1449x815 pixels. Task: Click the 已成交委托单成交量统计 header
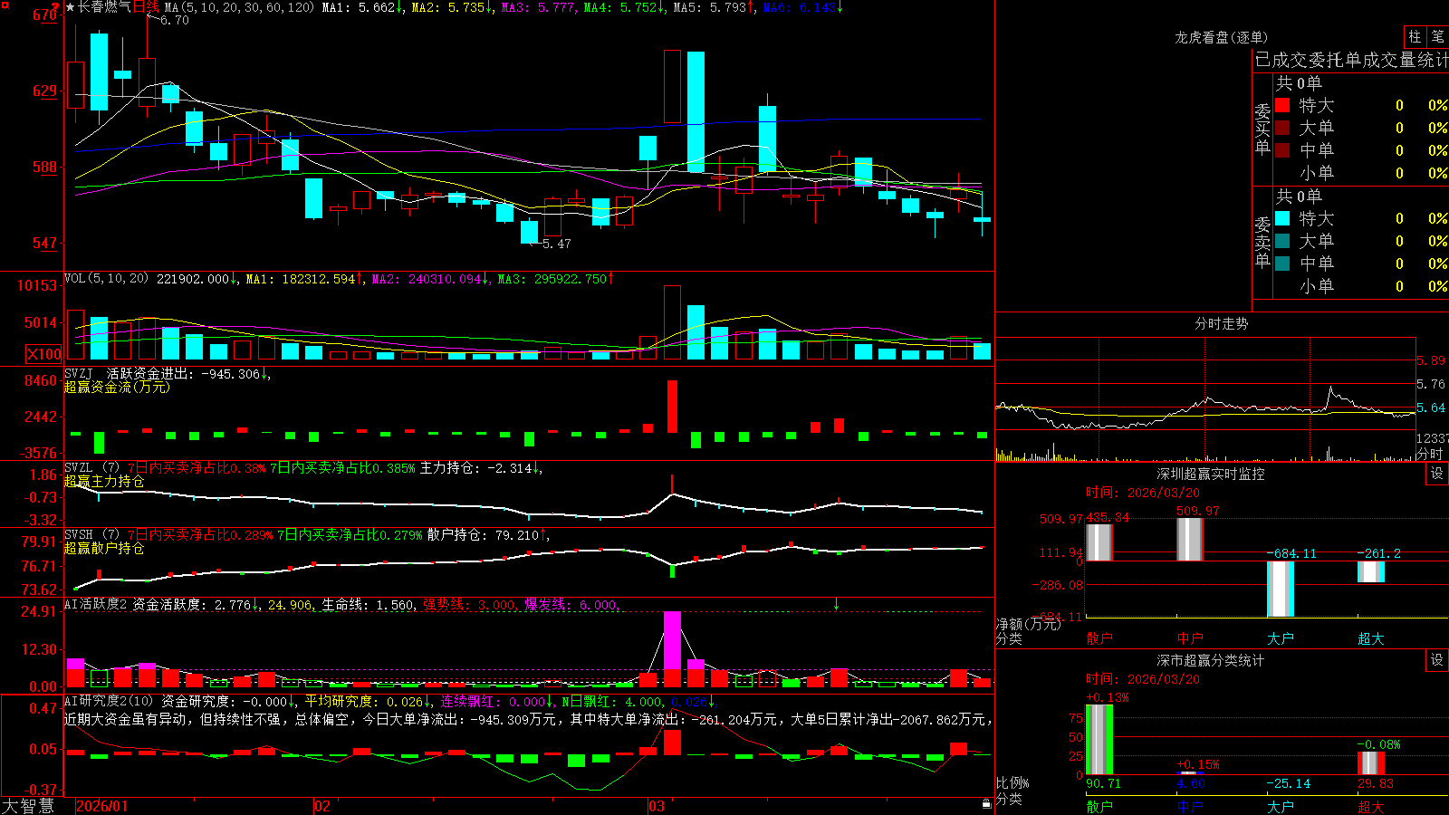click(1351, 60)
